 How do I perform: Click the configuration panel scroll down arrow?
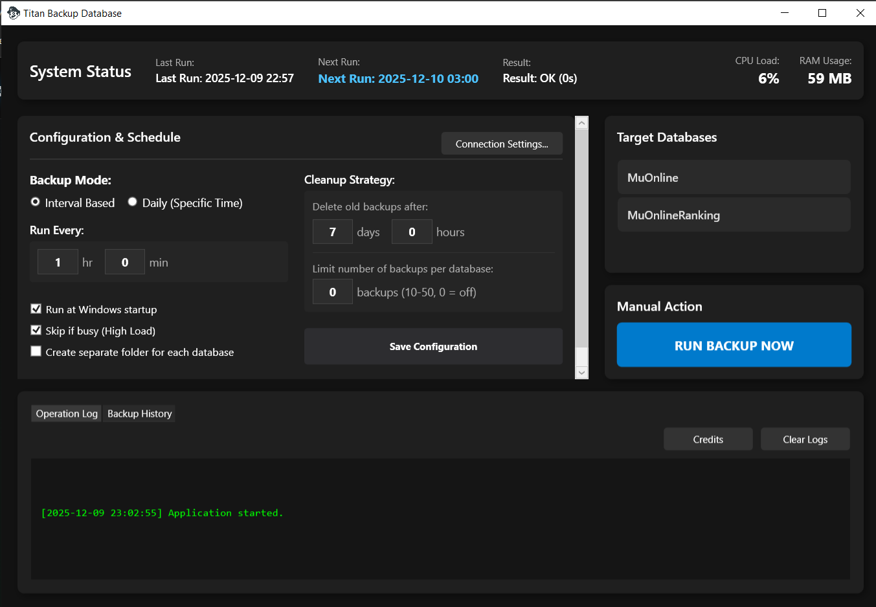581,372
